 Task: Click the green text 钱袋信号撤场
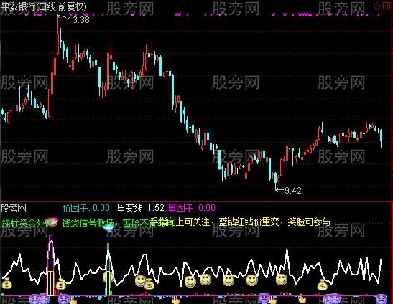[x=88, y=223]
